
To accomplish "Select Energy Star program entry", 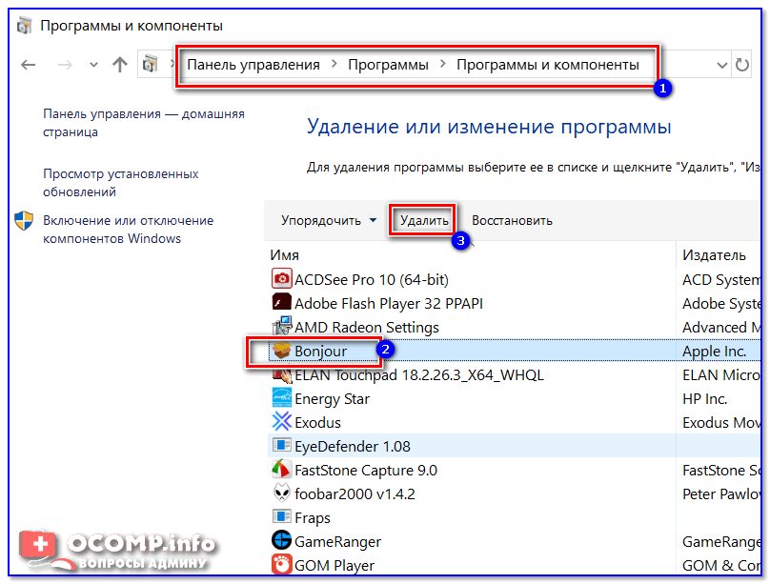I will (x=332, y=399).
